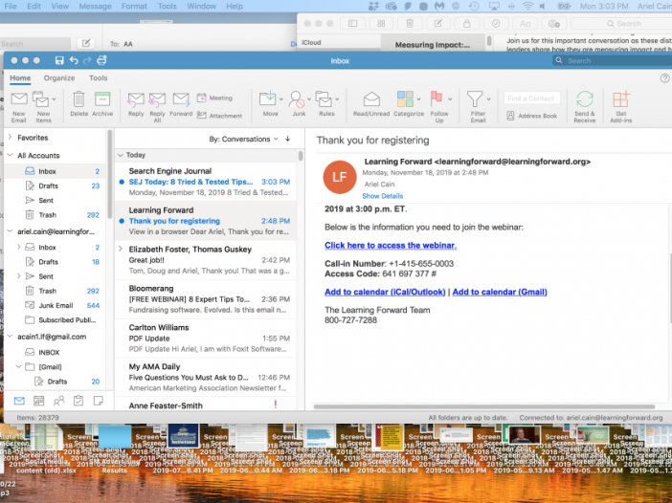Archive the message using Archive icon

102,98
